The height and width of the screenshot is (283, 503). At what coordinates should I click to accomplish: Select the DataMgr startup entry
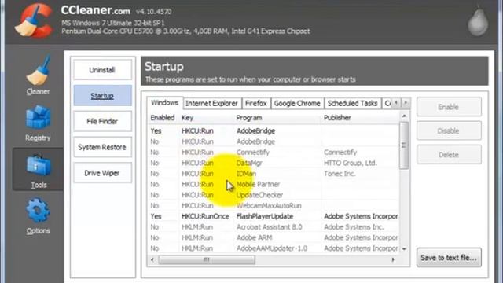pyautogui.click(x=274, y=163)
